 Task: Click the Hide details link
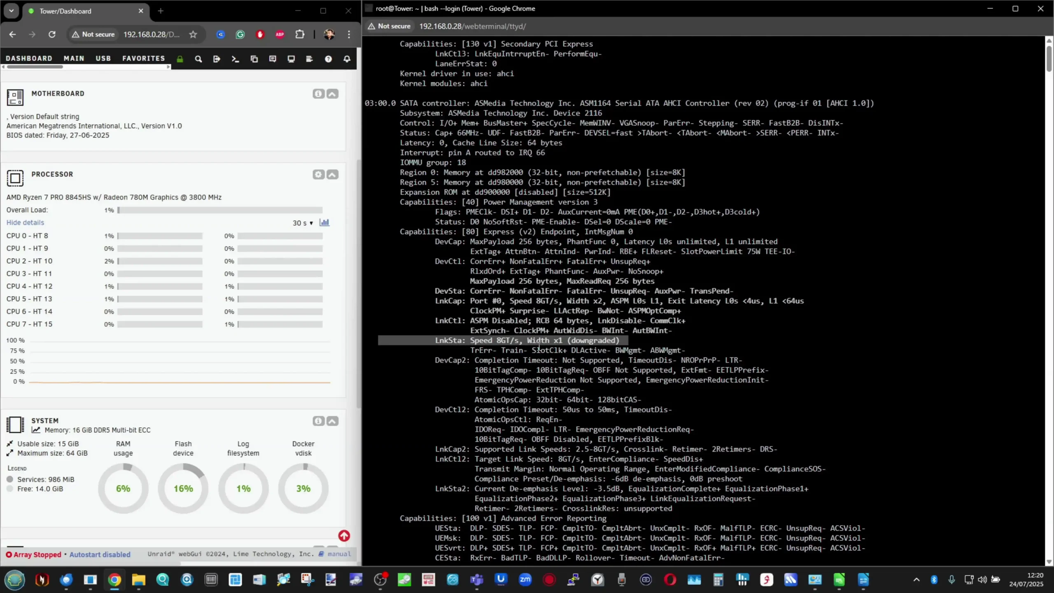click(25, 222)
